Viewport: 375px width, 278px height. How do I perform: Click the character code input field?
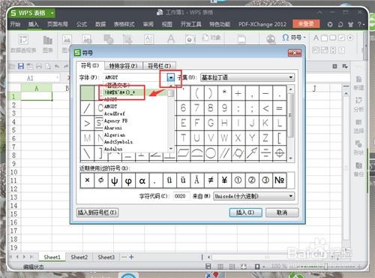(x=181, y=196)
